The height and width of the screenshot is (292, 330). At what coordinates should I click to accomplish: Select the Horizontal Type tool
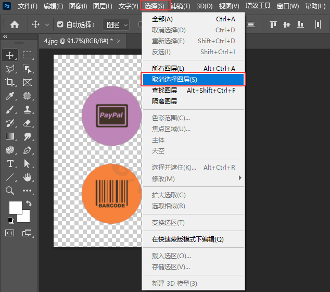tap(10, 163)
